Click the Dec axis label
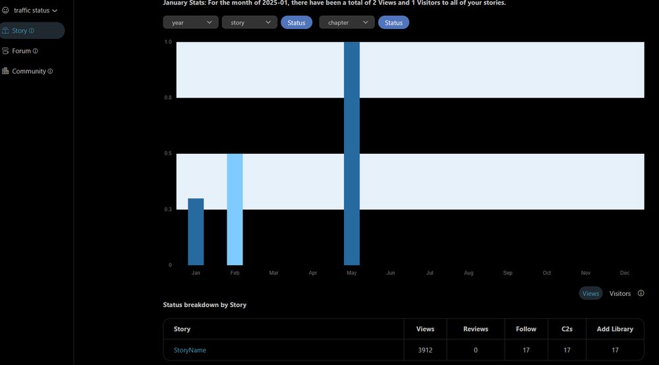 tap(625, 273)
